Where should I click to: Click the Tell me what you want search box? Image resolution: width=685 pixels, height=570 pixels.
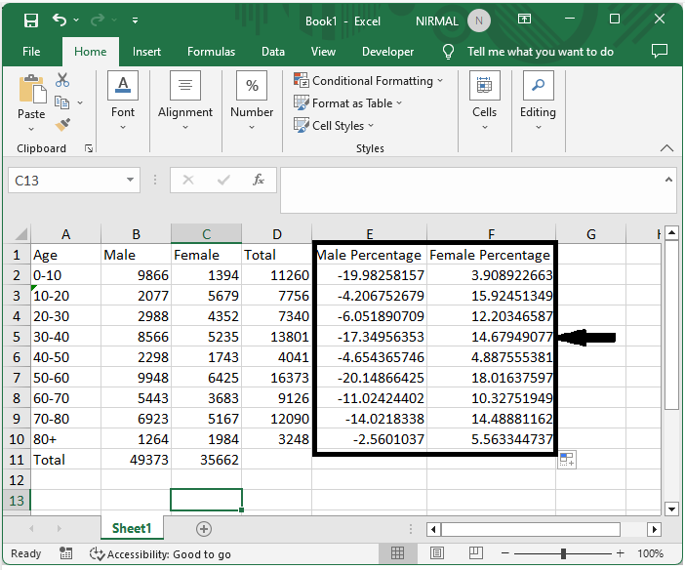540,52
